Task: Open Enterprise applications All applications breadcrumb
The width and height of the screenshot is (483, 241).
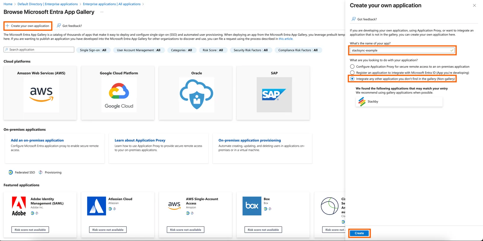Action: (112, 4)
